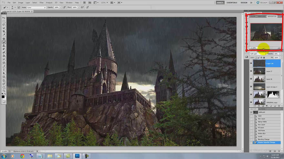Select the Dodge tool

4,63
